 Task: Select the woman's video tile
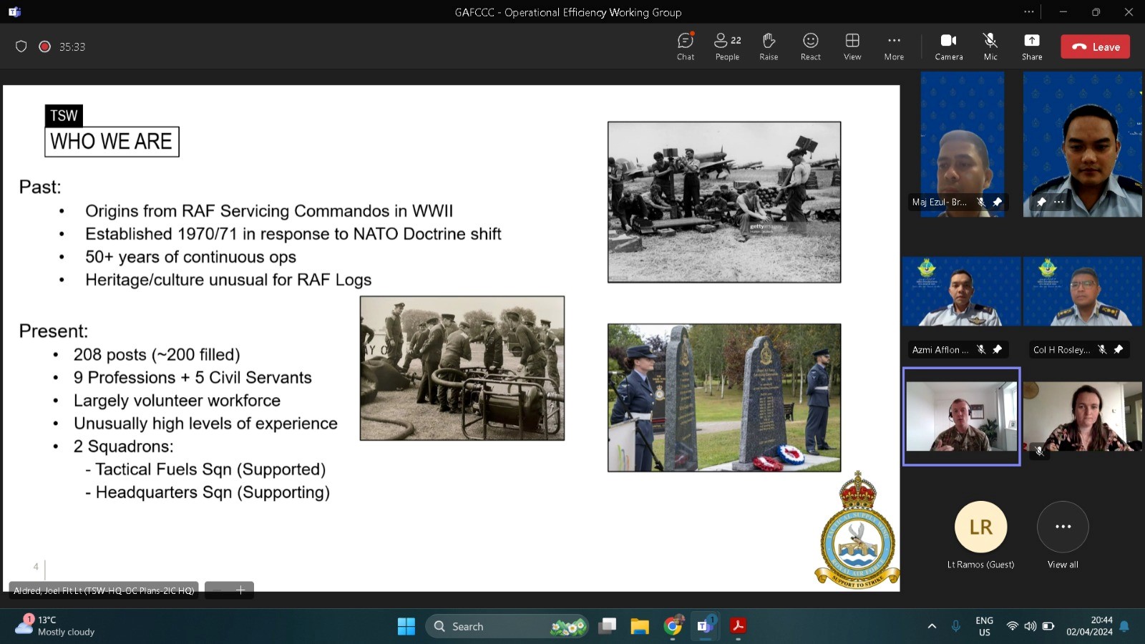pyautogui.click(x=1082, y=416)
